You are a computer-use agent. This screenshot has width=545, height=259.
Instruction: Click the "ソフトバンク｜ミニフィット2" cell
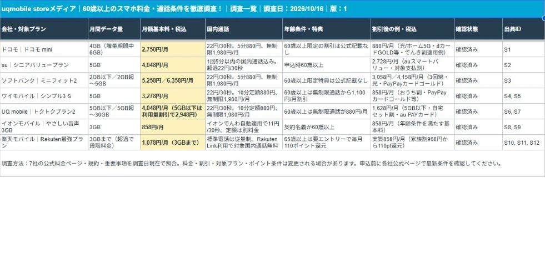pyautogui.click(x=44, y=80)
